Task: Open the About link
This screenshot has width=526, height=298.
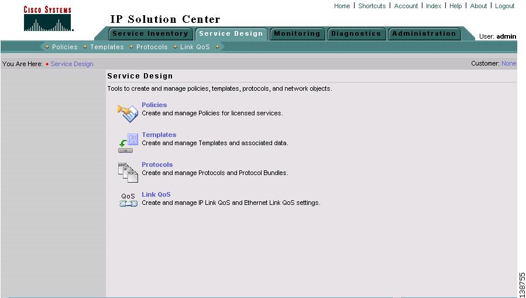Action: (x=479, y=6)
